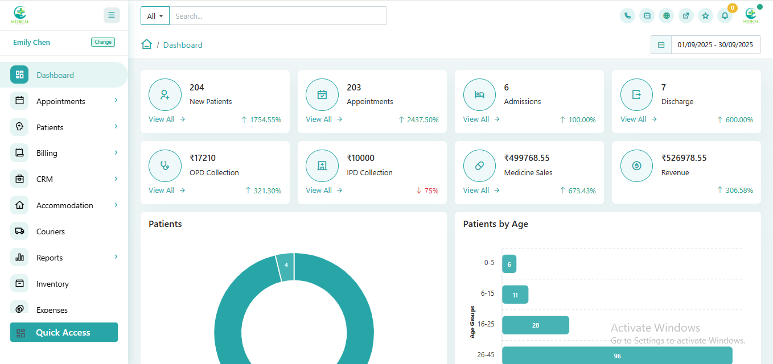Image resolution: width=773 pixels, height=364 pixels.
Task: Open Couriers from the sidebar
Action: click(x=50, y=231)
